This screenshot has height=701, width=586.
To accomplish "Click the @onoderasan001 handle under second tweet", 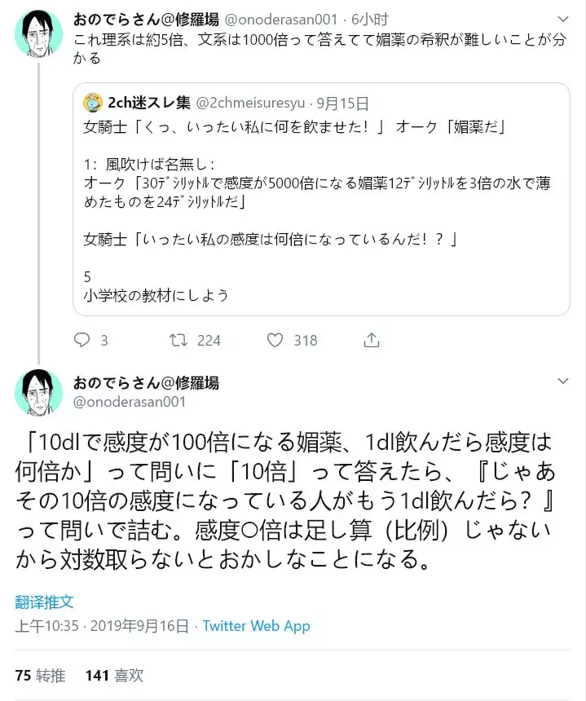I will (130, 401).
